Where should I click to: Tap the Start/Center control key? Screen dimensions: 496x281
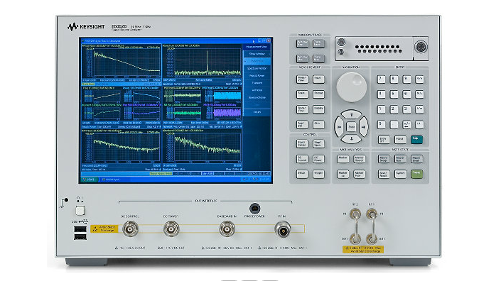(x=302, y=143)
